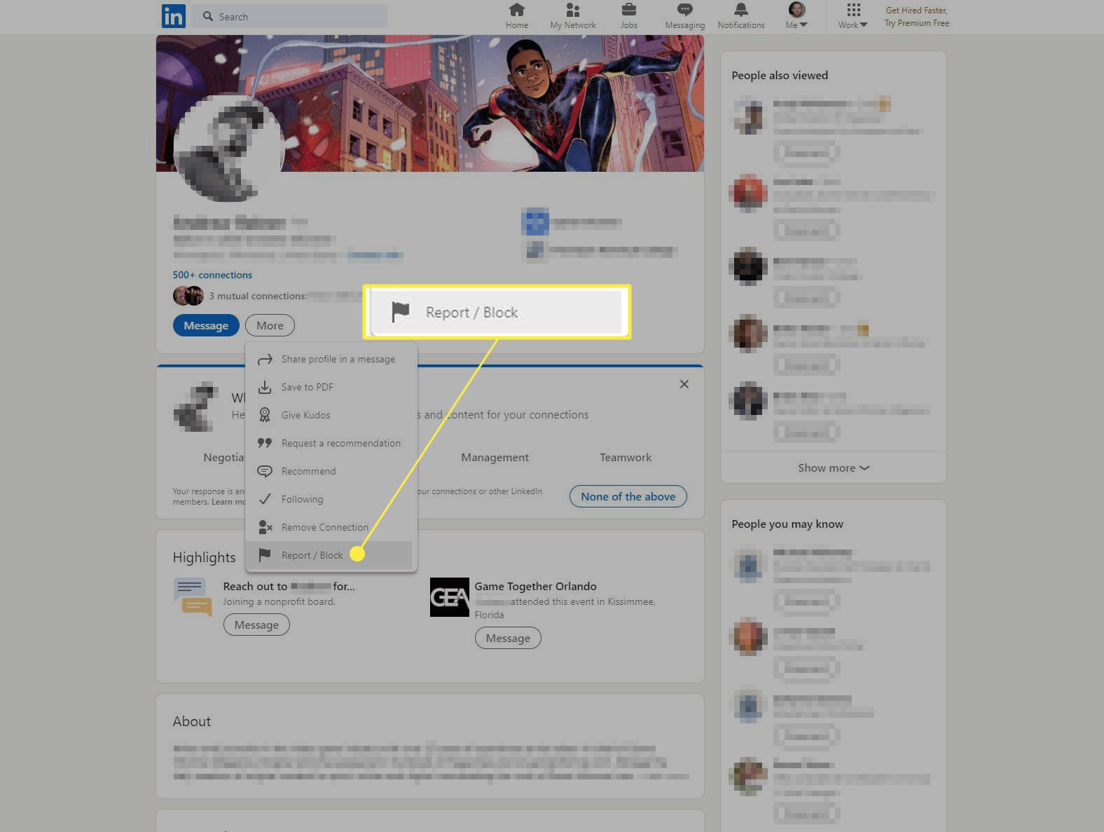Click the flag icon in the More menu
Screen dimensions: 1104x832
tap(264, 555)
